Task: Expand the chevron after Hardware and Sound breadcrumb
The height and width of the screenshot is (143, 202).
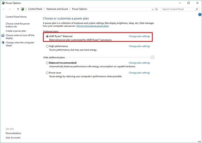Action: [70, 9]
